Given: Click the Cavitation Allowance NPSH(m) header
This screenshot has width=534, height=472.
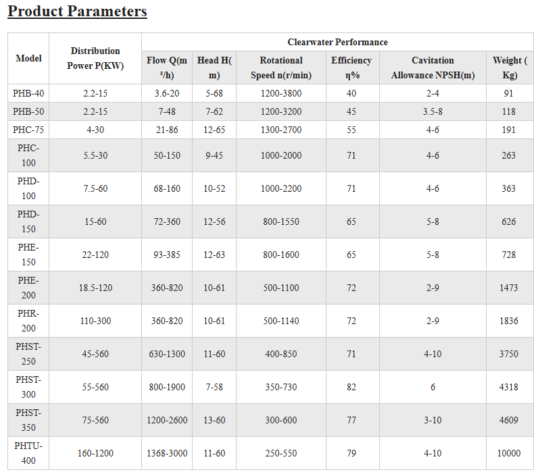Looking at the screenshot, I should [433, 68].
